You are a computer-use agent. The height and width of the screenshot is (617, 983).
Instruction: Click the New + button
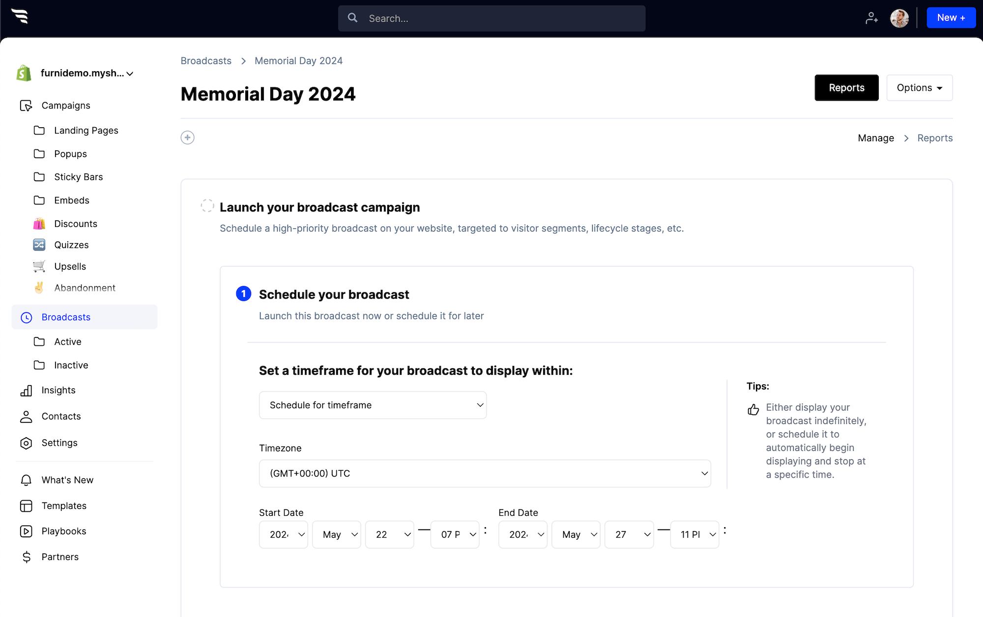951,18
